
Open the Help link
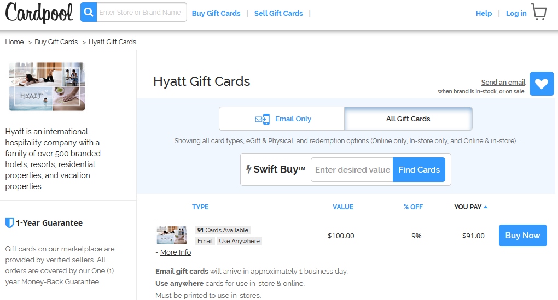[484, 14]
